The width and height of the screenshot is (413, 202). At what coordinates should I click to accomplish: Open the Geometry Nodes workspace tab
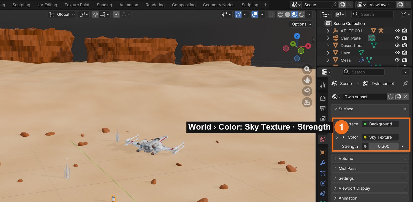coord(219,5)
